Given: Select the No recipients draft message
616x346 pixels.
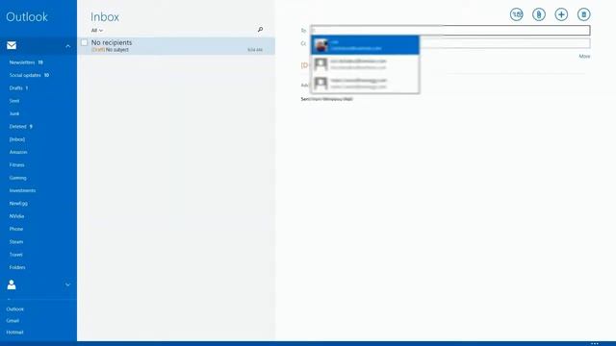Looking at the screenshot, I should [176, 46].
